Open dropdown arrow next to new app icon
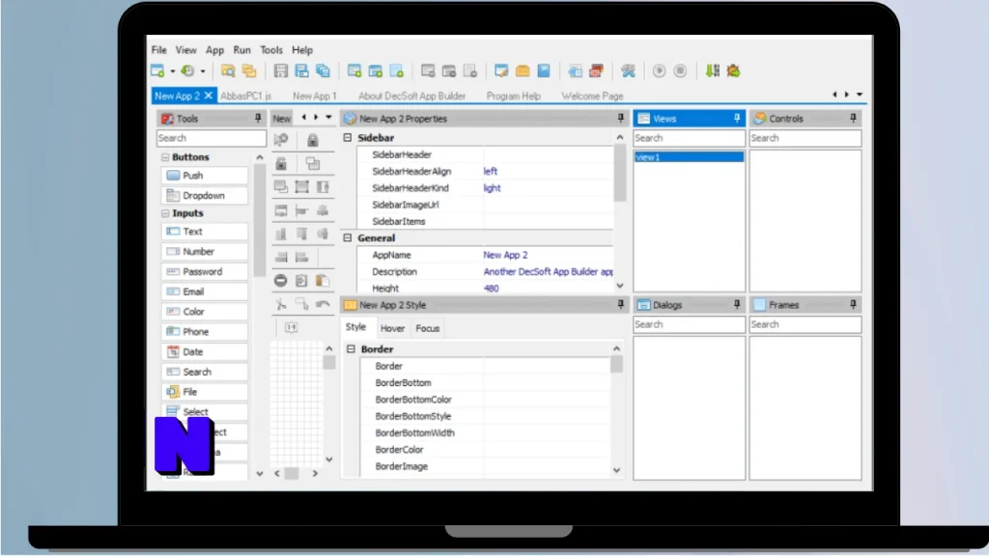The height and width of the screenshot is (556, 989). click(172, 71)
